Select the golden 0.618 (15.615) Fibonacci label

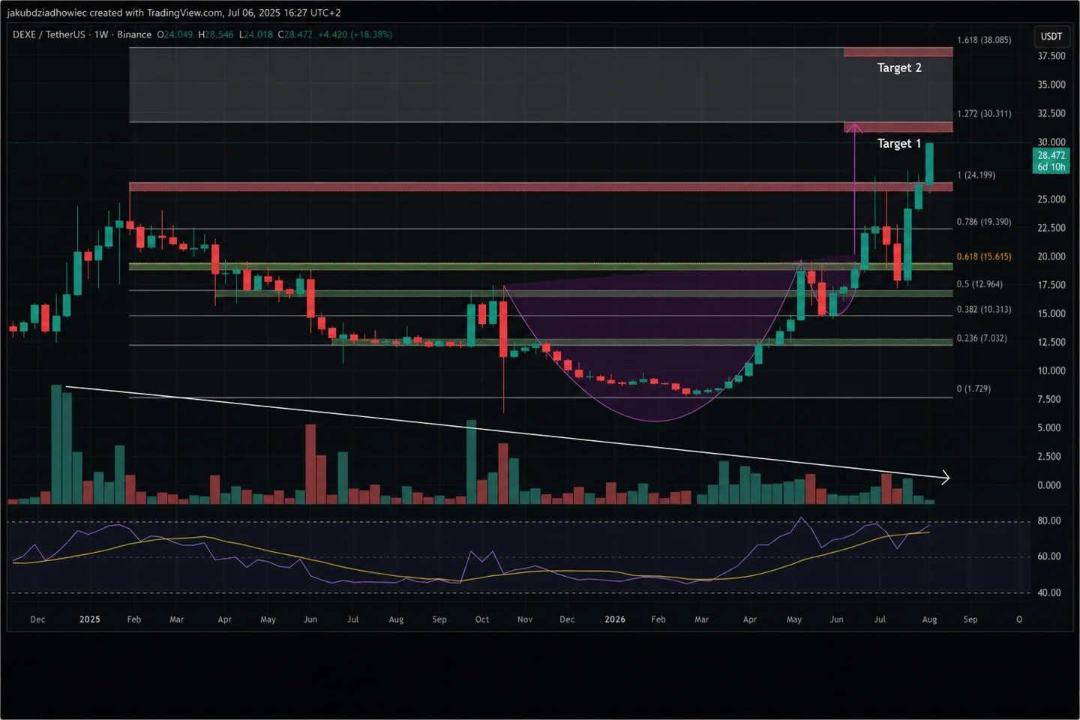[x=984, y=256]
